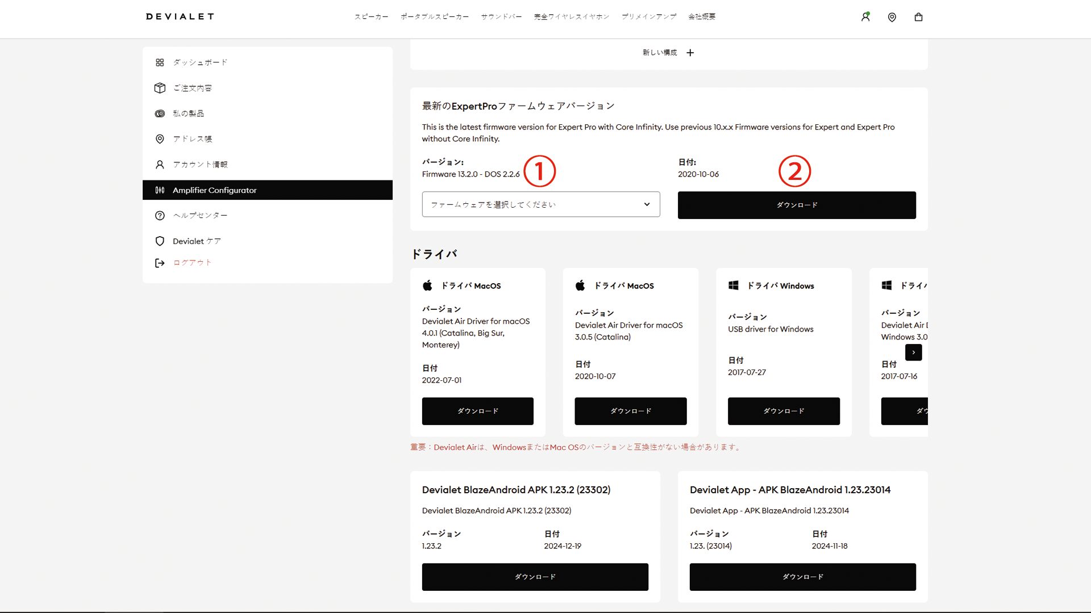Open the firmware selection dropdown
Viewport: 1091px width, 613px height.
541,204
